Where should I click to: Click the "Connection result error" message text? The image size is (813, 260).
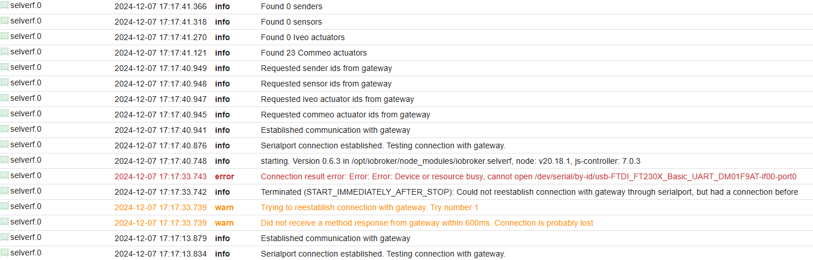[x=528, y=176]
